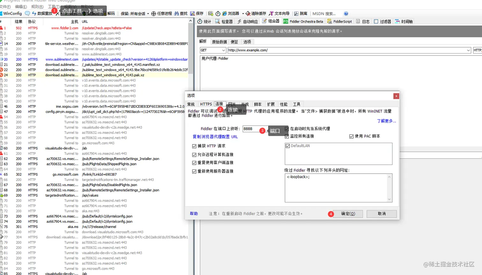The width and height of the screenshot is (482, 275).
Task: Open the 了解更多... link
Action: click(386, 121)
